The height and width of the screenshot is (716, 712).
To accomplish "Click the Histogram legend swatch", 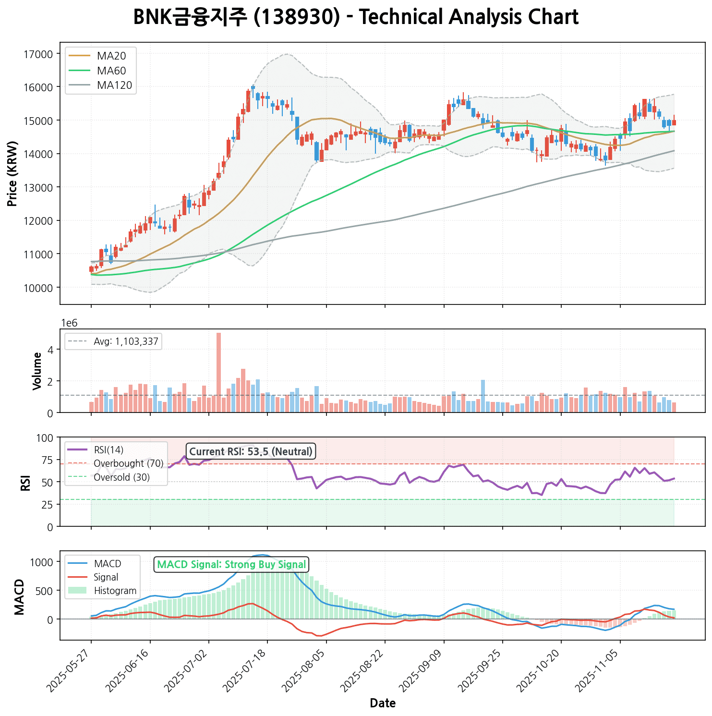I will point(77,591).
